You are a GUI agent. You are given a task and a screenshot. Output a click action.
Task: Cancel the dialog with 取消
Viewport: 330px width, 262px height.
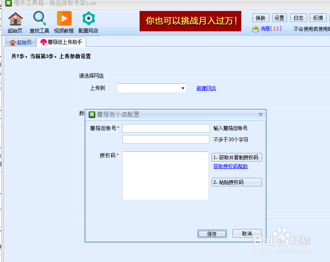pyautogui.click(x=247, y=234)
